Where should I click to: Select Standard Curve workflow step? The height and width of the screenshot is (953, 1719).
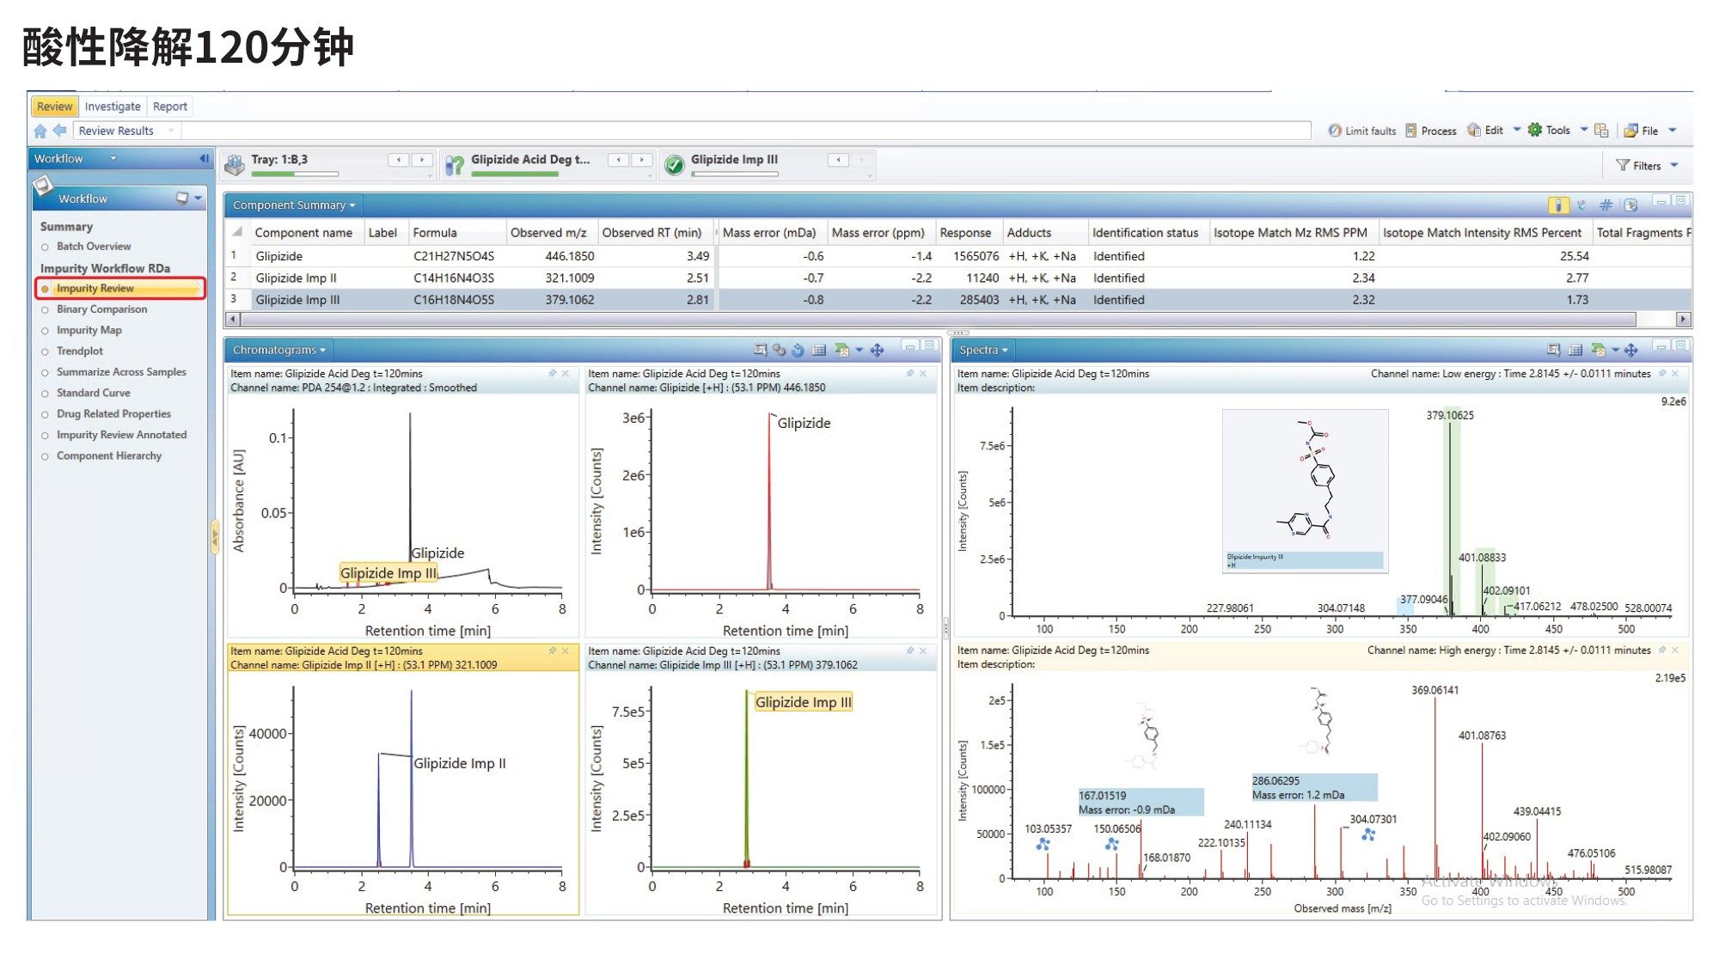click(93, 393)
